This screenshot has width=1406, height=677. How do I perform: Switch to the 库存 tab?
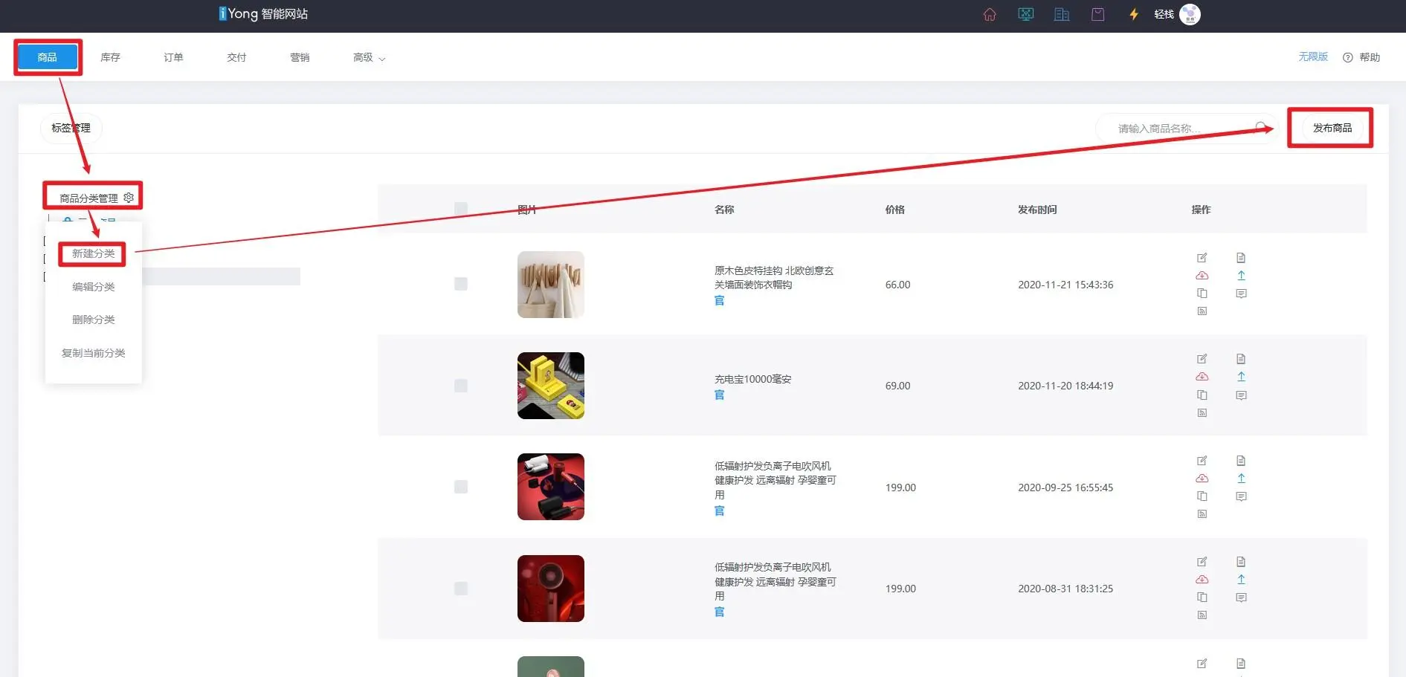coord(110,57)
